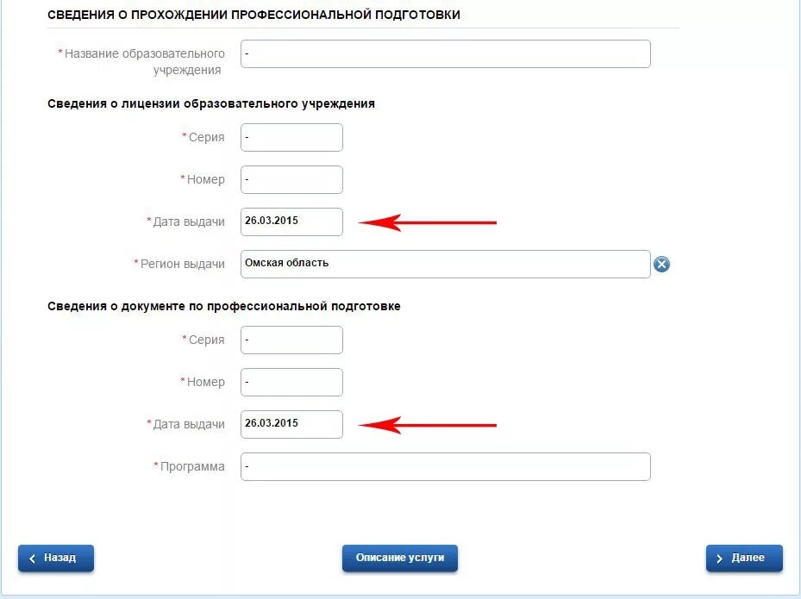
Task: Clear the Регион выдачи field with the X icon
Action: point(661,264)
